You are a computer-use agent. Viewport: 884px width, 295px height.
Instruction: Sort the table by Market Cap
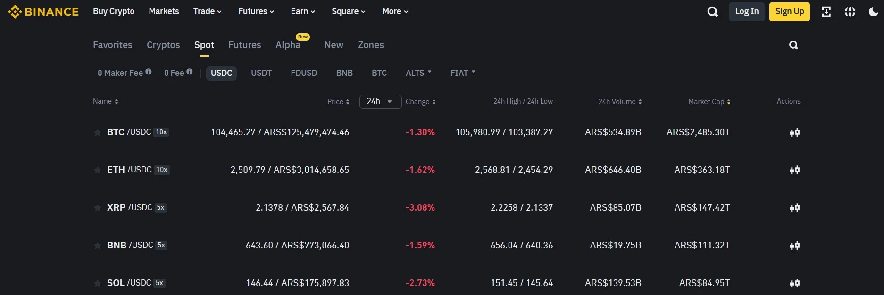(x=709, y=101)
